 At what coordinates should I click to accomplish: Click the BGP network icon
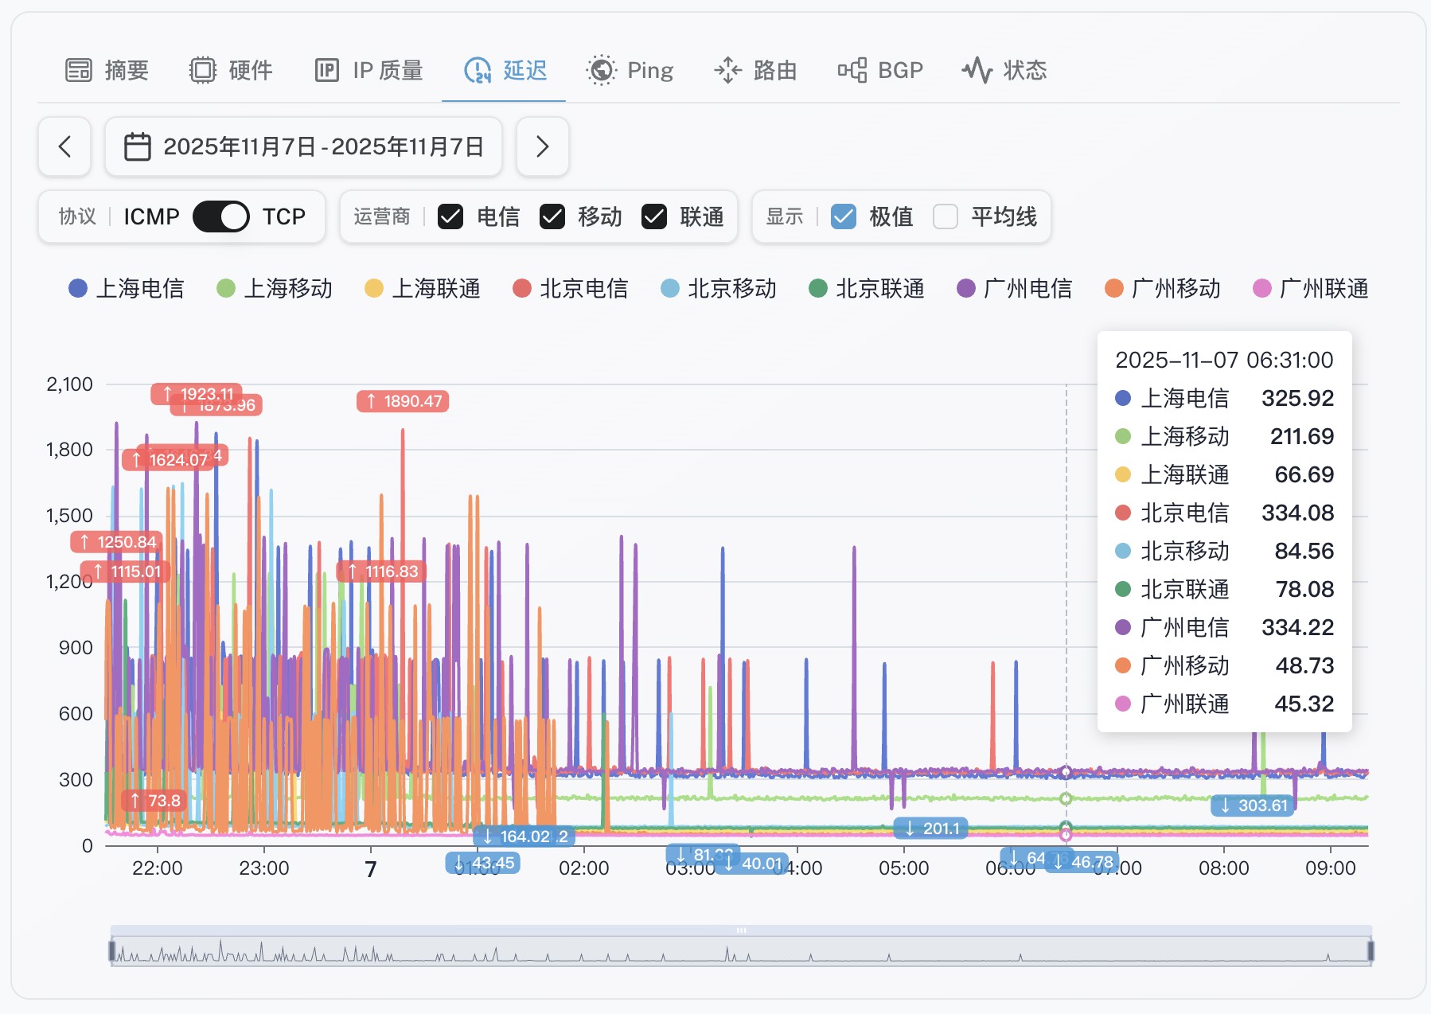coord(852,70)
